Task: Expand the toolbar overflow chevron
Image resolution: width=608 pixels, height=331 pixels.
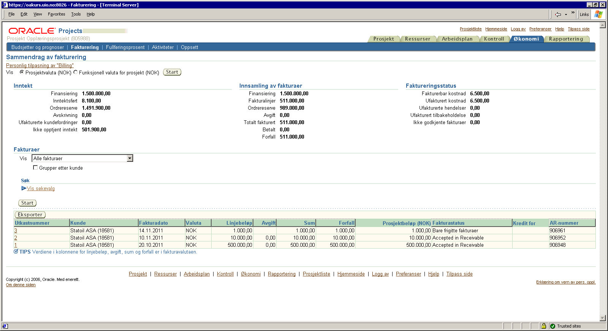Action: pos(573,13)
